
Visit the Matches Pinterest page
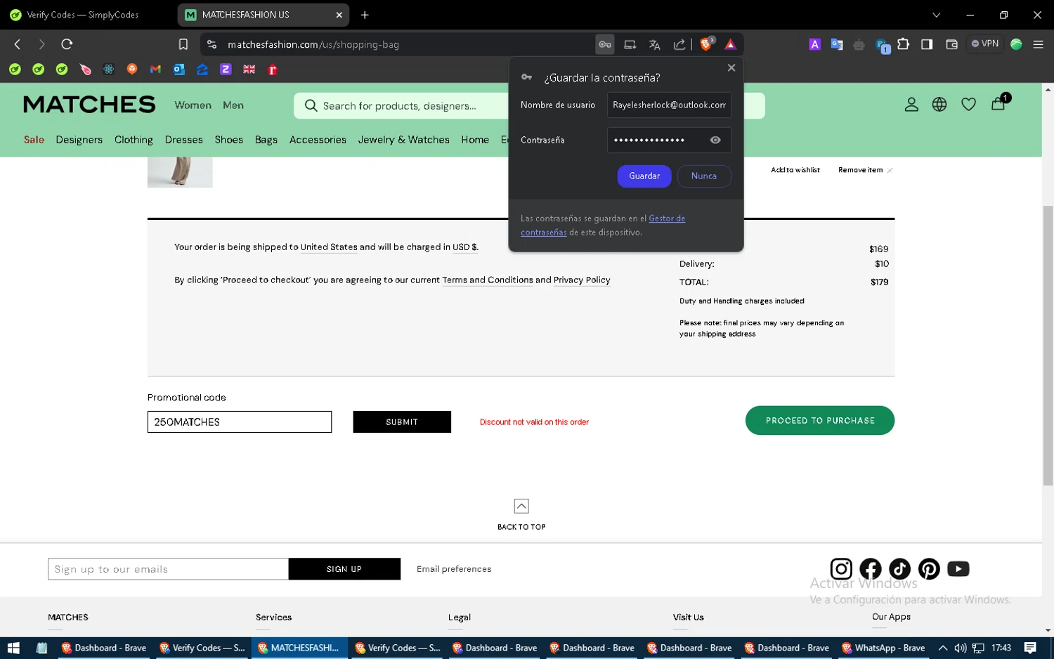coord(929,568)
